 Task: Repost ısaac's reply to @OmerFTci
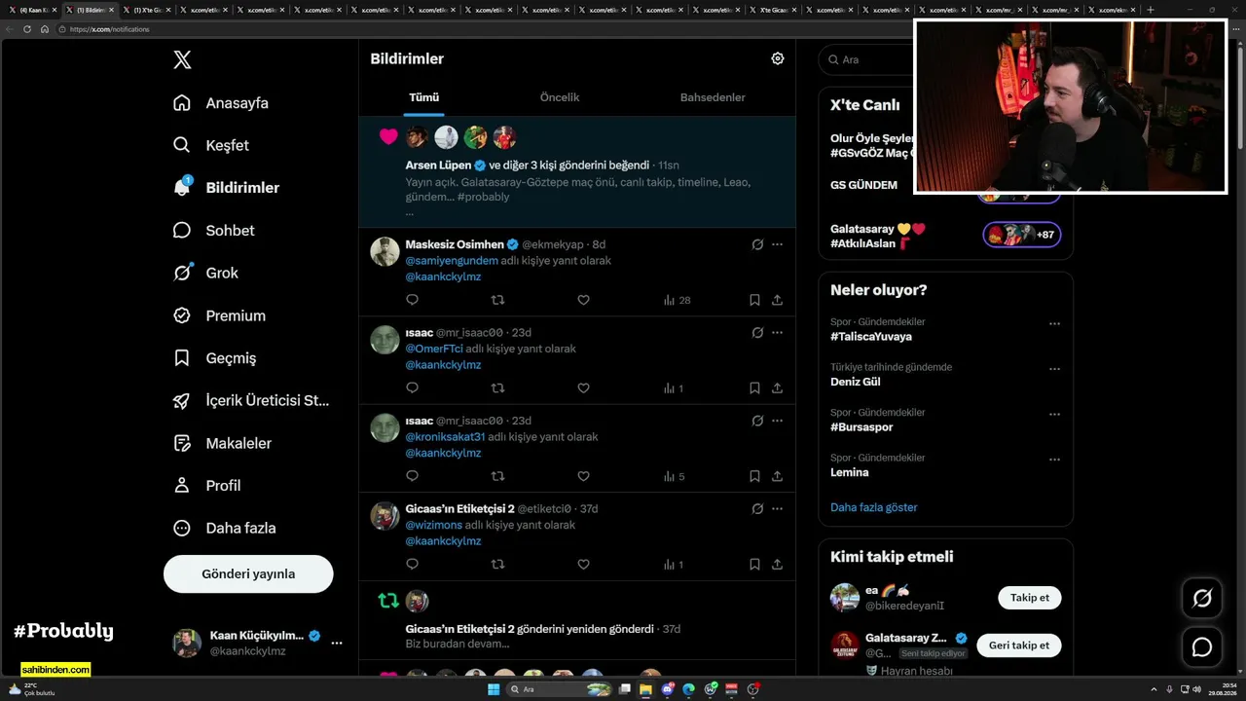coord(497,387)
